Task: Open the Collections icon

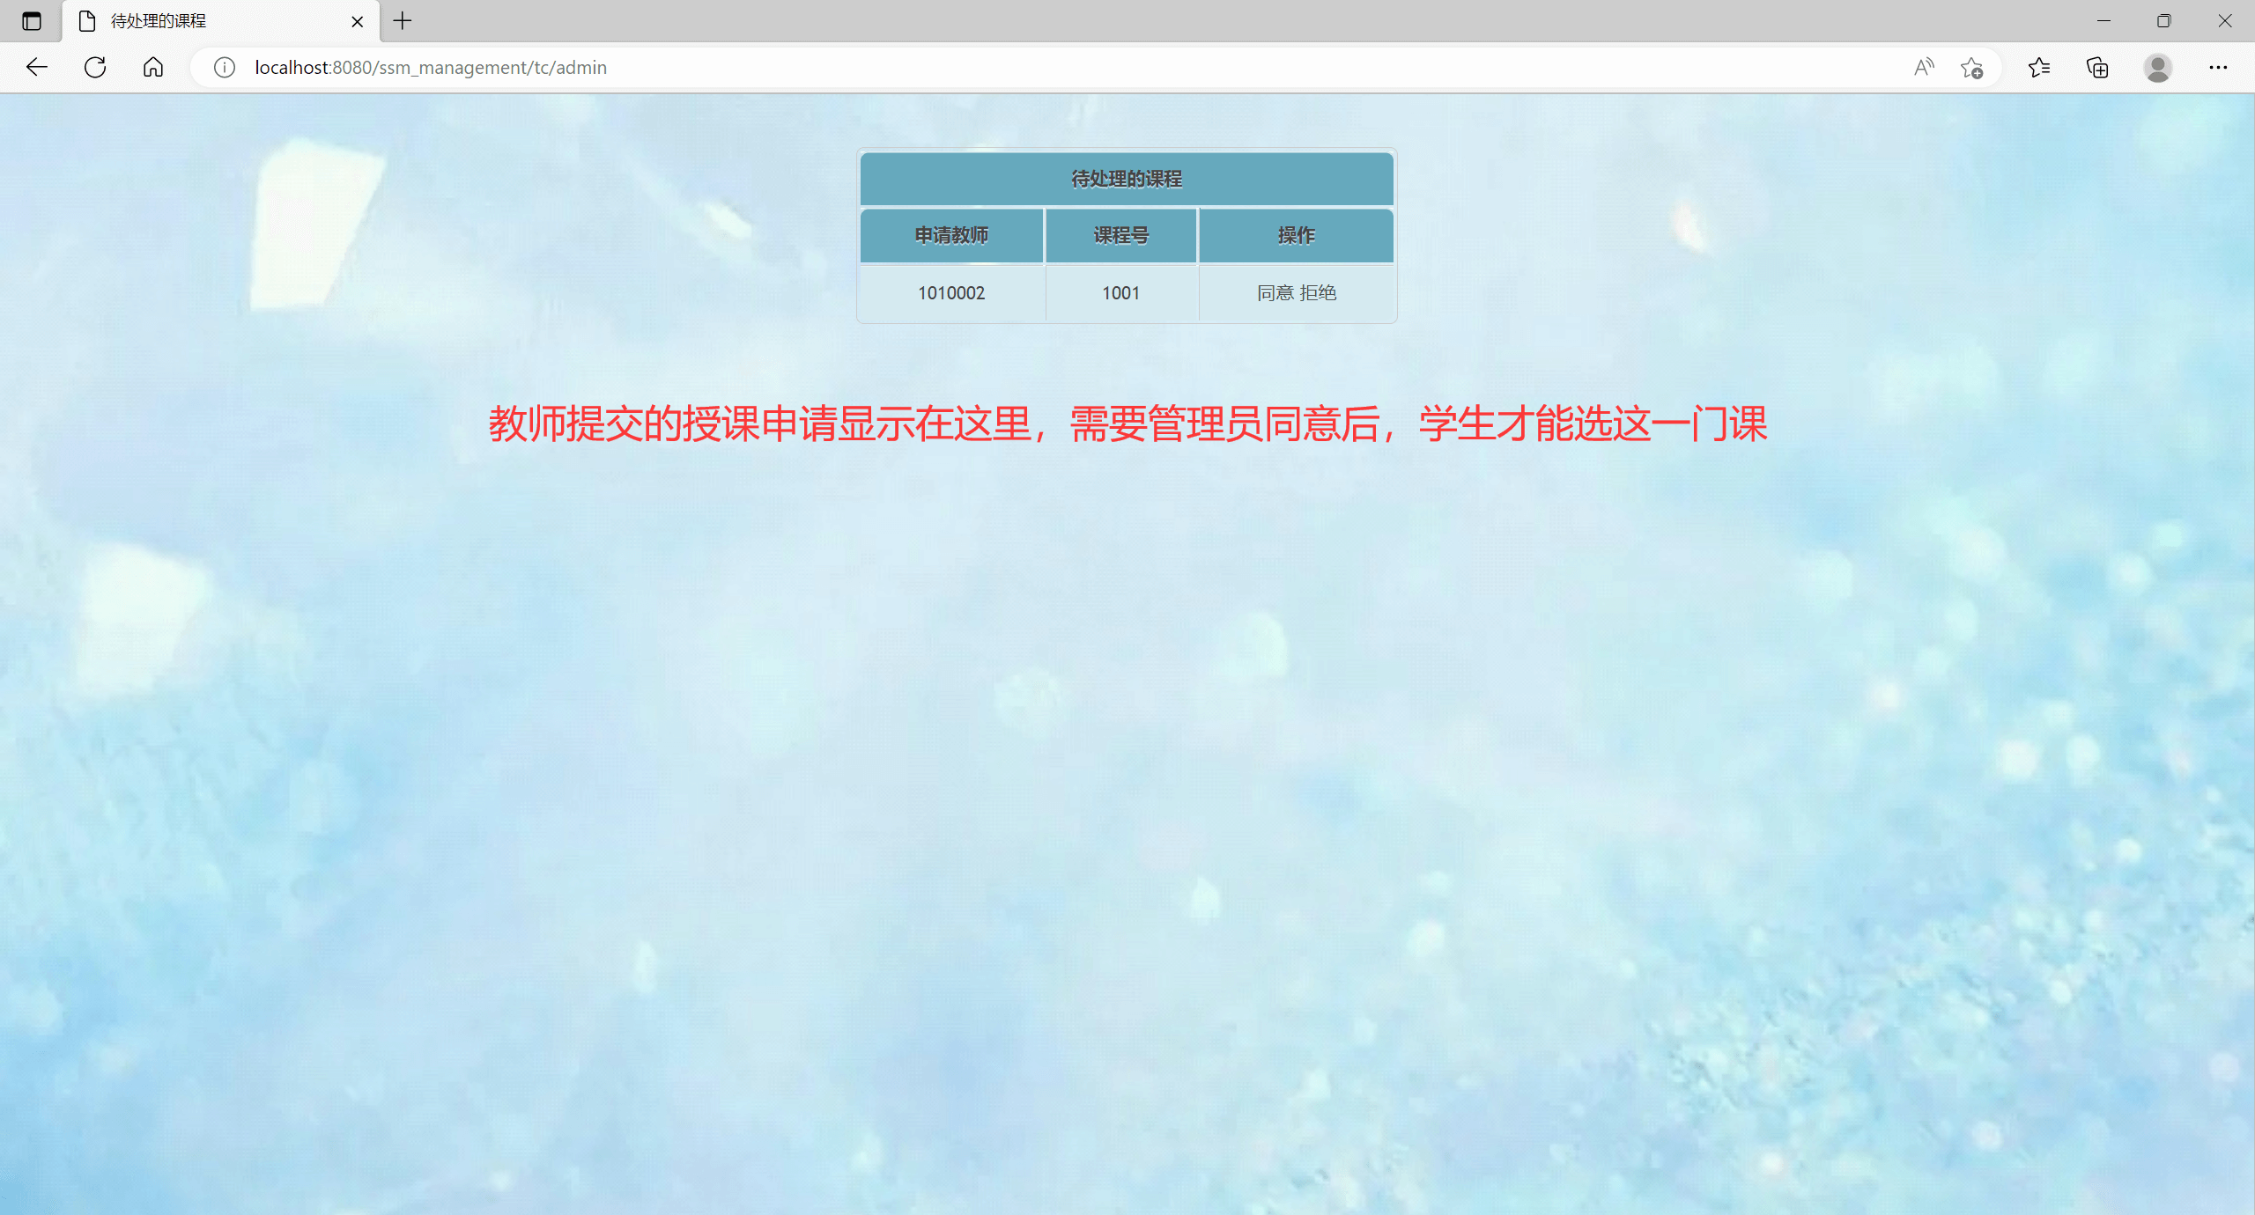Action: point(2097,67)
